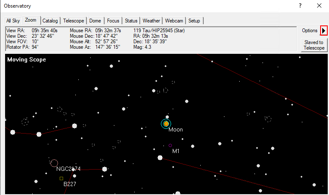Click the Moon marker on the sky map

(166, 123)
